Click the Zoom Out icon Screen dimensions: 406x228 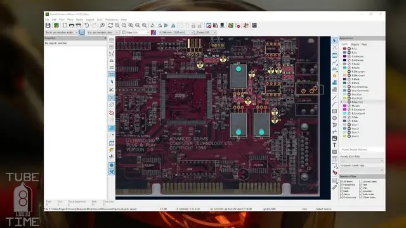(x=124, y=25)
